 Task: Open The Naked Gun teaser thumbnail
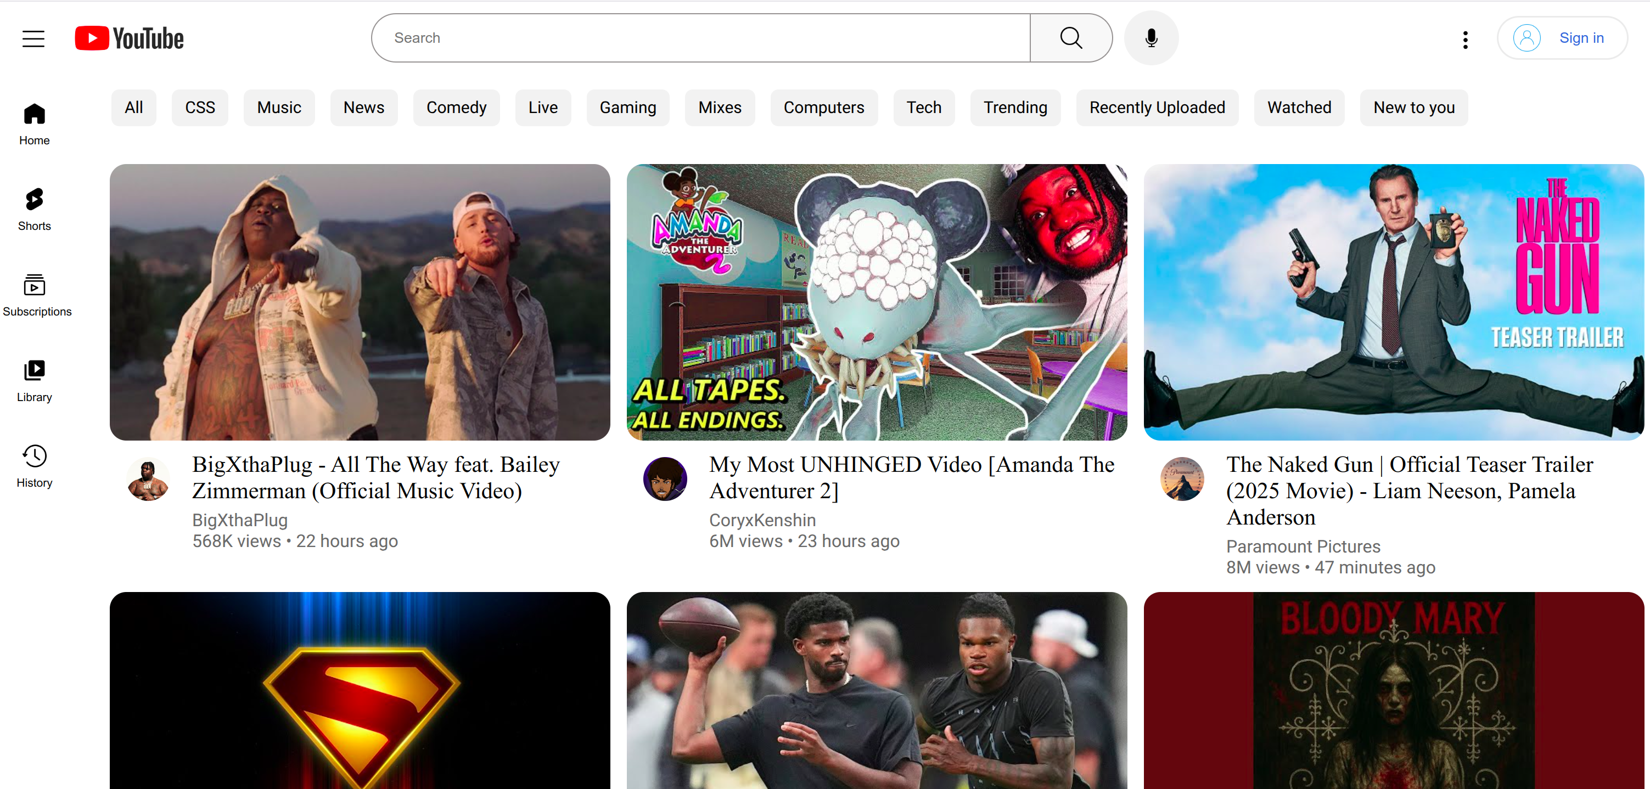(1394, 302)
